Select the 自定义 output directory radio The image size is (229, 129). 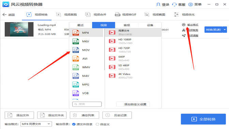(97, 124)
